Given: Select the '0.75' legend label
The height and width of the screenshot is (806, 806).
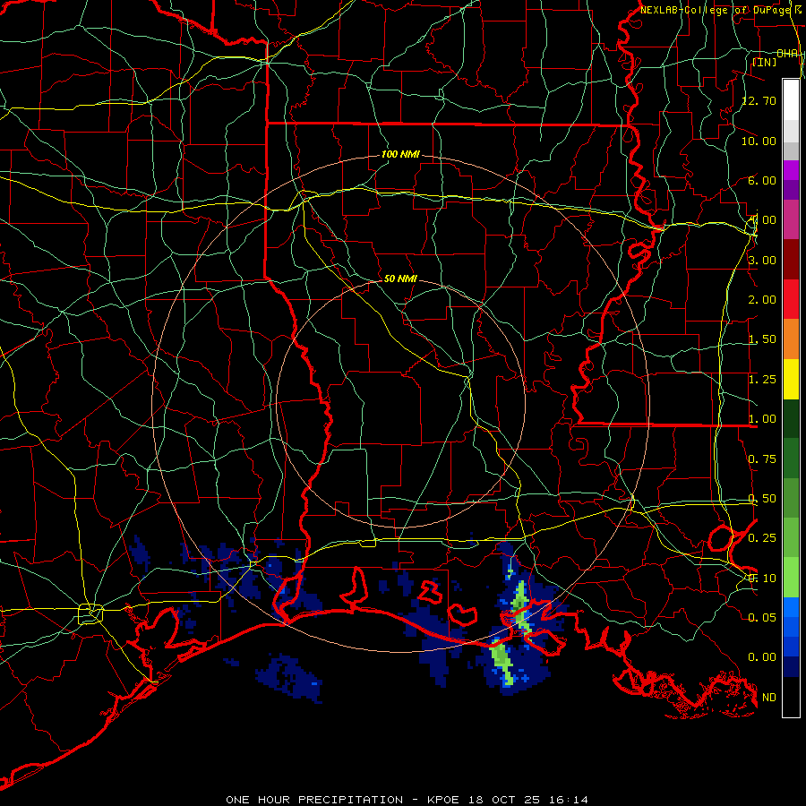Looking at the screenshot, I should [762, 459].
